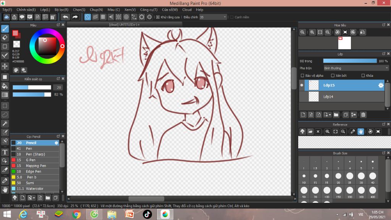Select the rectangular Selection tool
391x220 pixels.
pos(5,106)
